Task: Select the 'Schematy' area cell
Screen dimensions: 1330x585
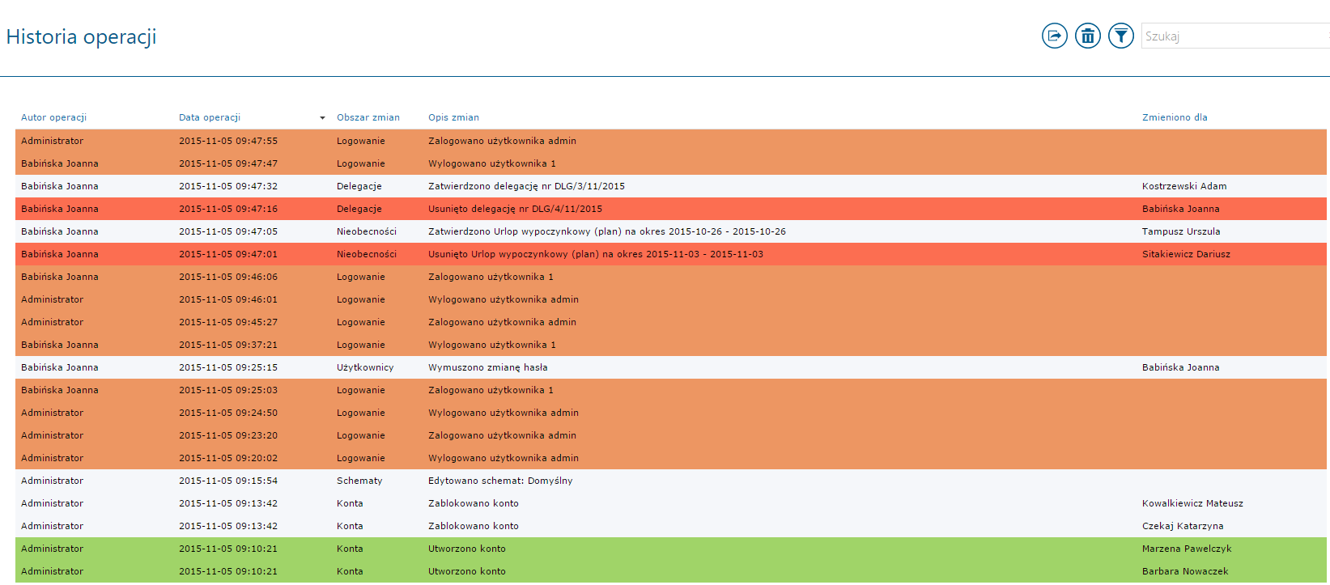Action: coord(359,481)
